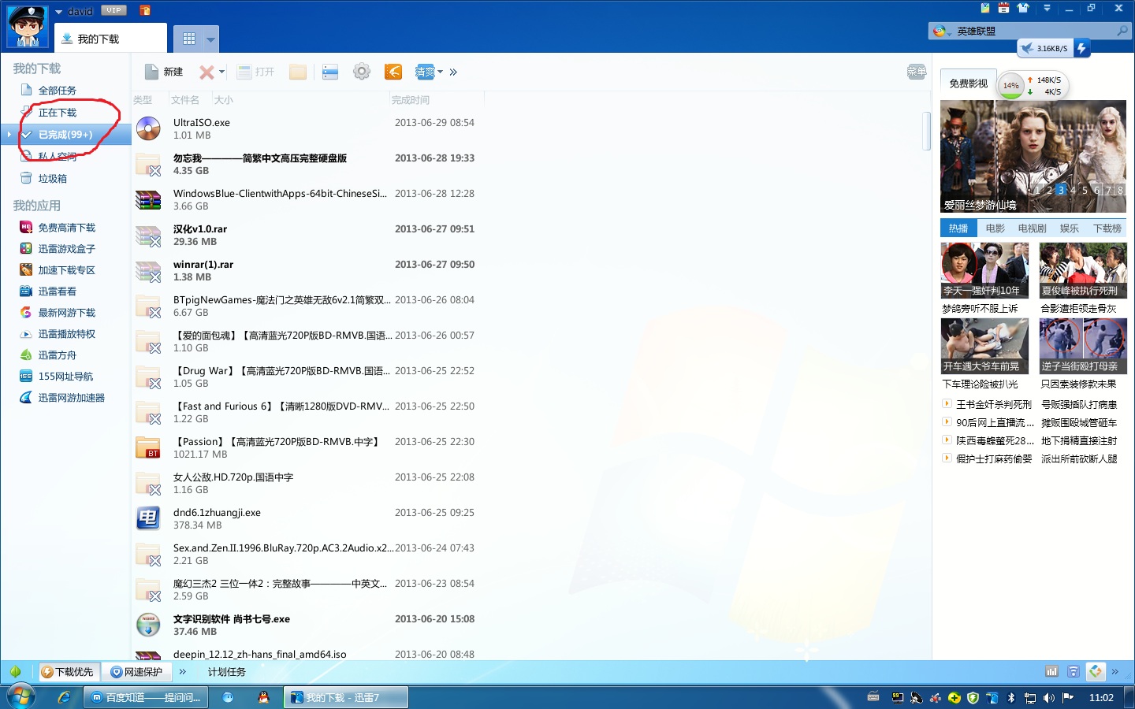
Task: Select dnd6.1zhuangji.exe download row
Action: click(x=307, y=518)
